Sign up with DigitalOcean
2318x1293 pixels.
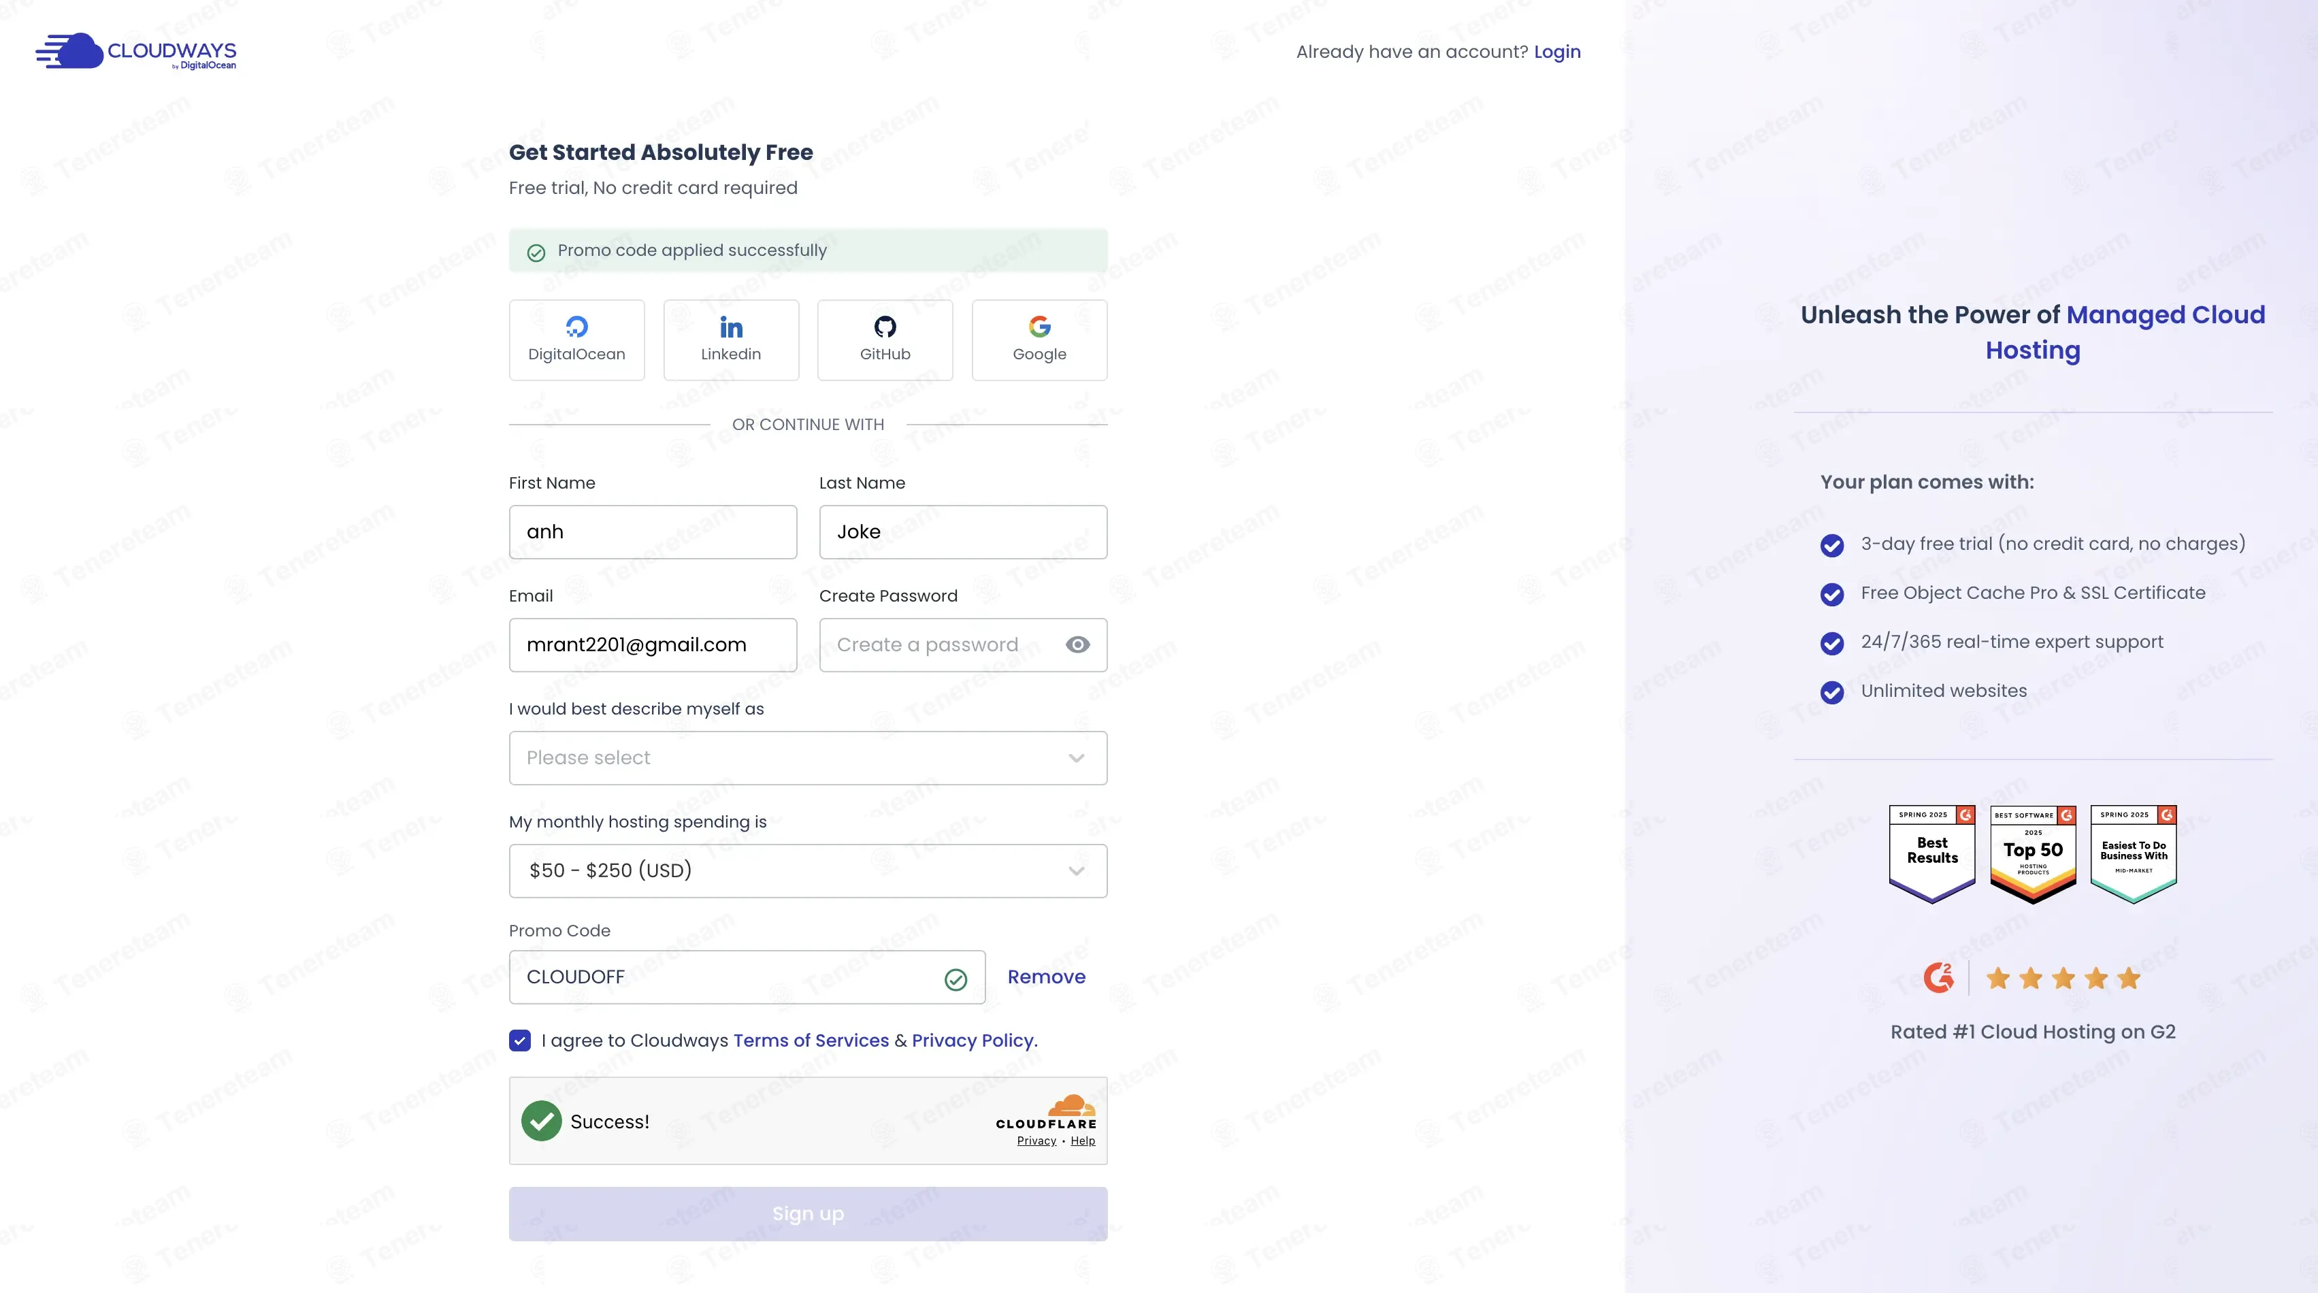point(577,340)
